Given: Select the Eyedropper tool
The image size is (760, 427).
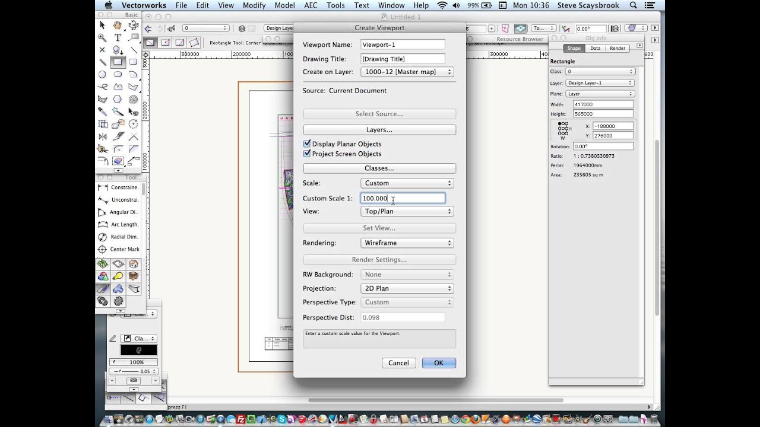Looking at the screenshot, I should click(102, 111).
